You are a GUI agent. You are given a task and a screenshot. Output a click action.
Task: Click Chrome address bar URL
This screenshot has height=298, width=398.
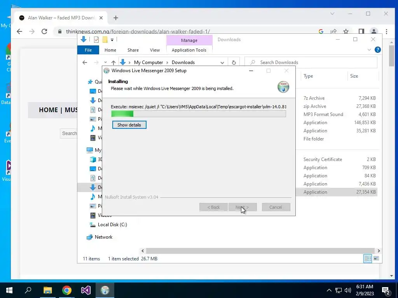pos(138,31)
